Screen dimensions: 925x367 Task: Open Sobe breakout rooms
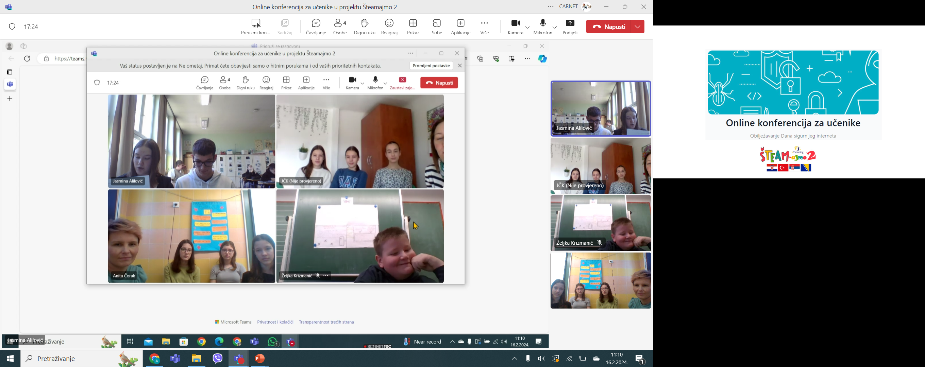point(437,27)
